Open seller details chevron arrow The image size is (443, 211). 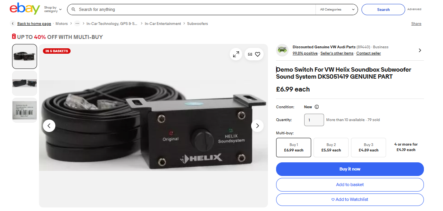[x=420, y=50]
